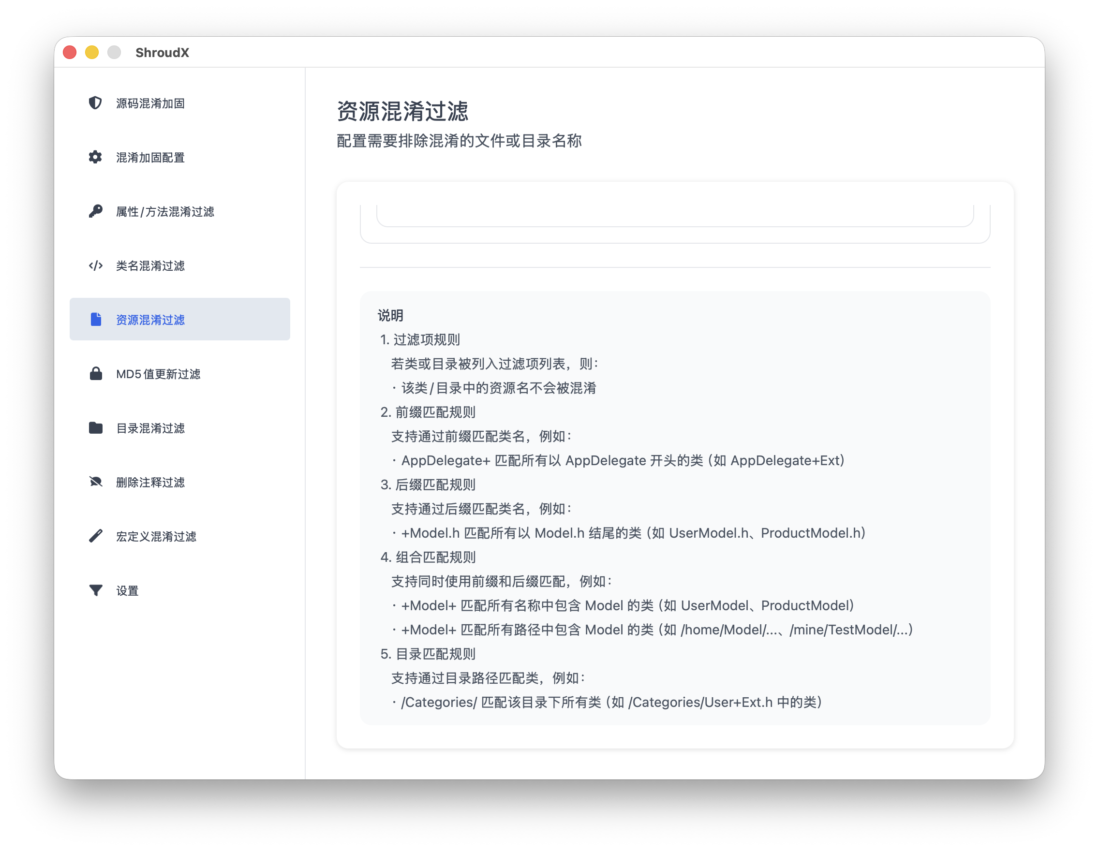
Task: Switch to 类名混淆过滤
Action: pos(179,265)
